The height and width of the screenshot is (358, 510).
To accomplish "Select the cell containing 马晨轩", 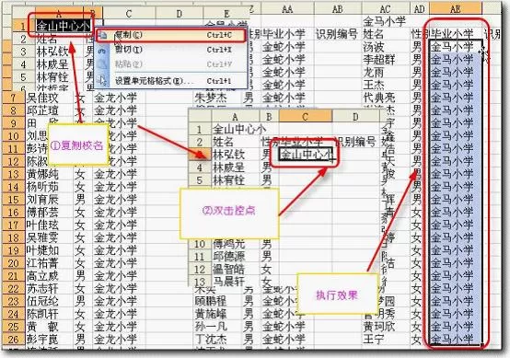I will coord(236,282).
